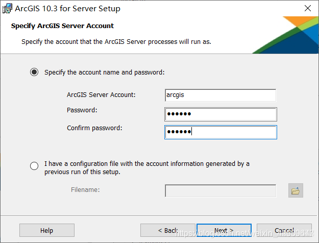Focus the Confirm password field
Image resolution: width=319 pixels, height=243 pixels.
[220, 132]
